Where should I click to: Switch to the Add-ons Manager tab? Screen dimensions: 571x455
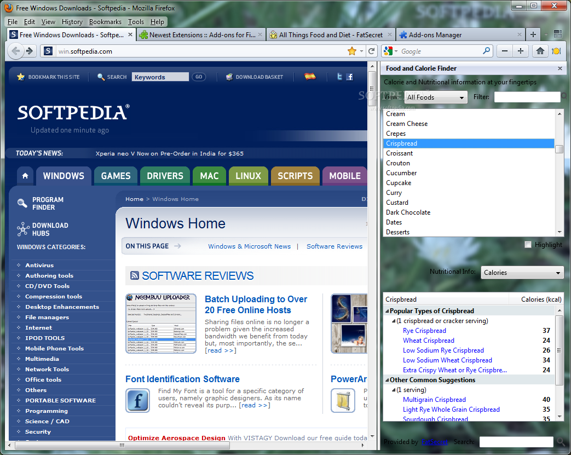click(460, 34)
